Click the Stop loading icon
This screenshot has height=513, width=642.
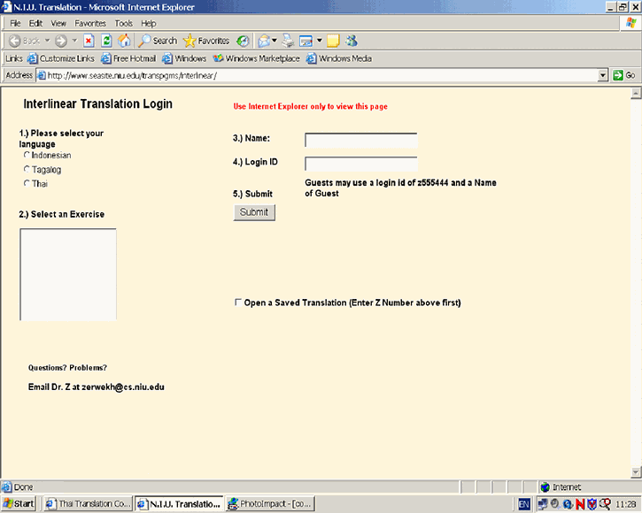pyautogui.click(x=89, y=41)
